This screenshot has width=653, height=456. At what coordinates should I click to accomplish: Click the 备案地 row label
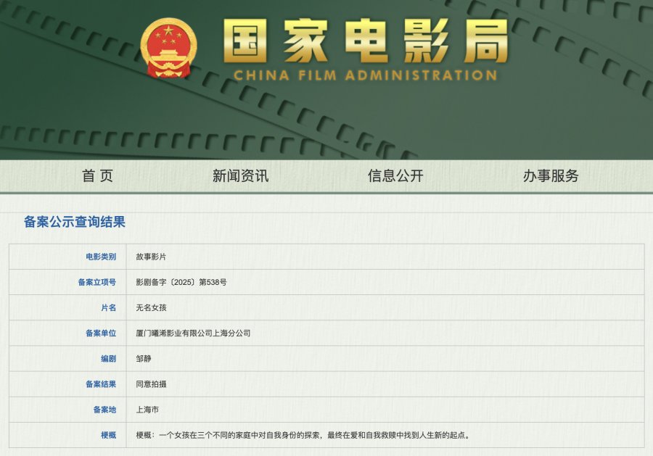pyautogui.click(x=104, y=410)
